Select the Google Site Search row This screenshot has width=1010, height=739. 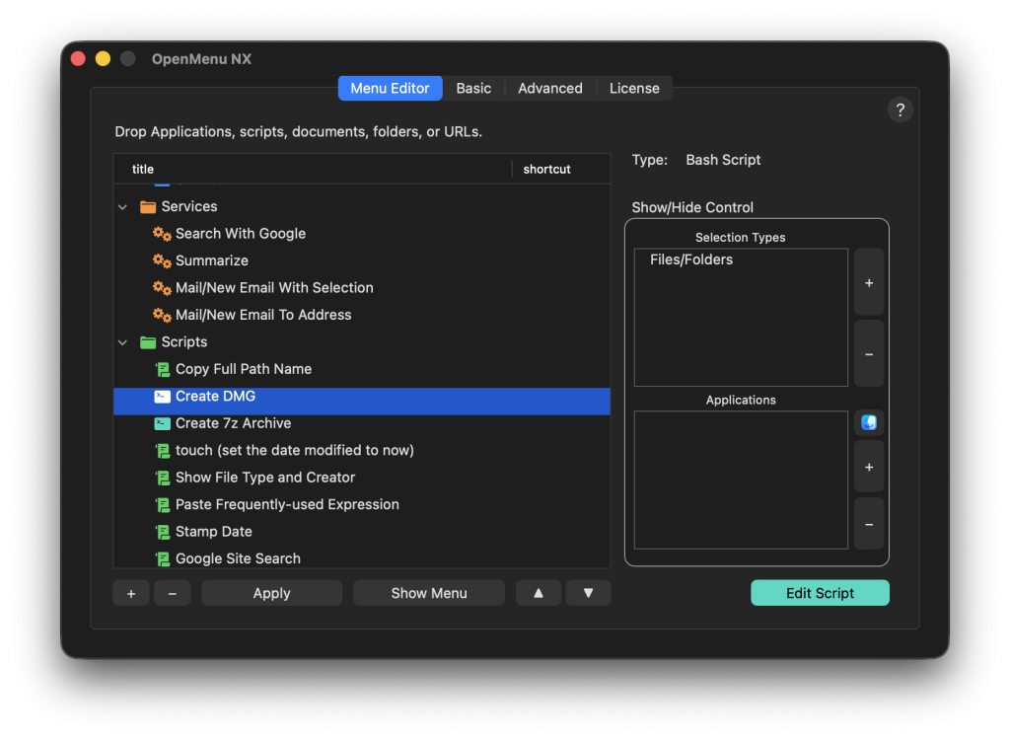point(362,558)
